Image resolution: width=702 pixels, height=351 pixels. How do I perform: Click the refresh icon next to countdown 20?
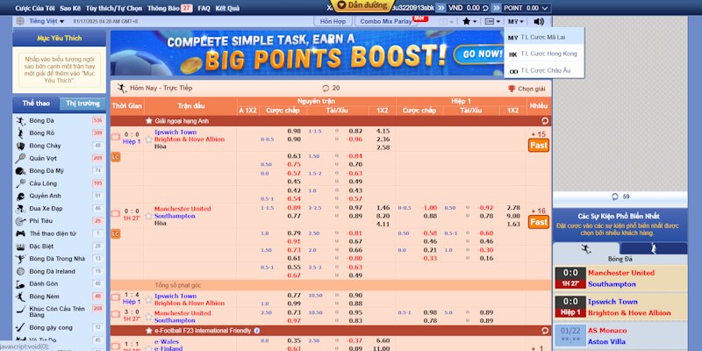point(326,88)
